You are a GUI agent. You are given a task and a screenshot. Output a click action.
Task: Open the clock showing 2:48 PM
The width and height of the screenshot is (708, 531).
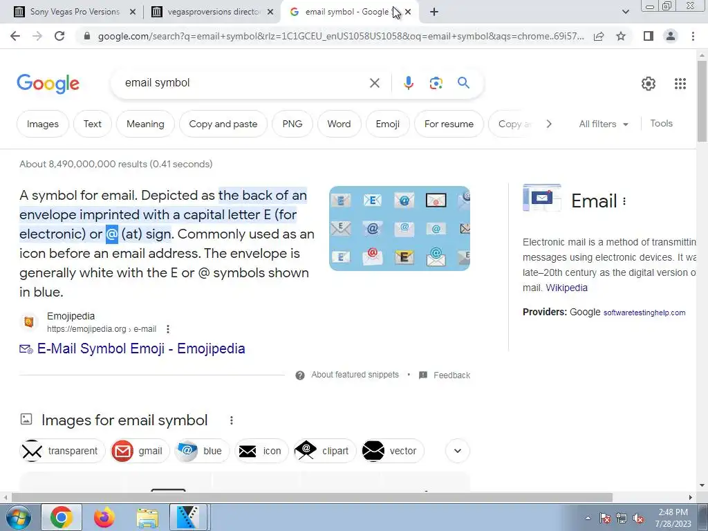(x=673, y=518)
